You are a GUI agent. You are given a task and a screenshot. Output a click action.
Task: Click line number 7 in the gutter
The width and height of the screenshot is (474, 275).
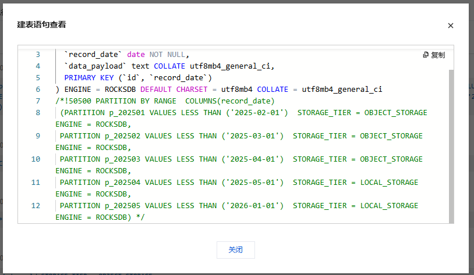click(38, 101)
